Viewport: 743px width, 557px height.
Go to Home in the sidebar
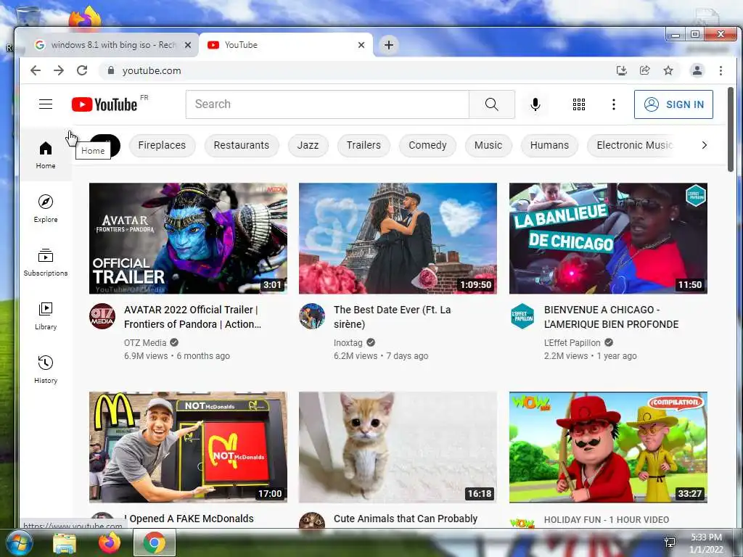click(x=46, y=155)
